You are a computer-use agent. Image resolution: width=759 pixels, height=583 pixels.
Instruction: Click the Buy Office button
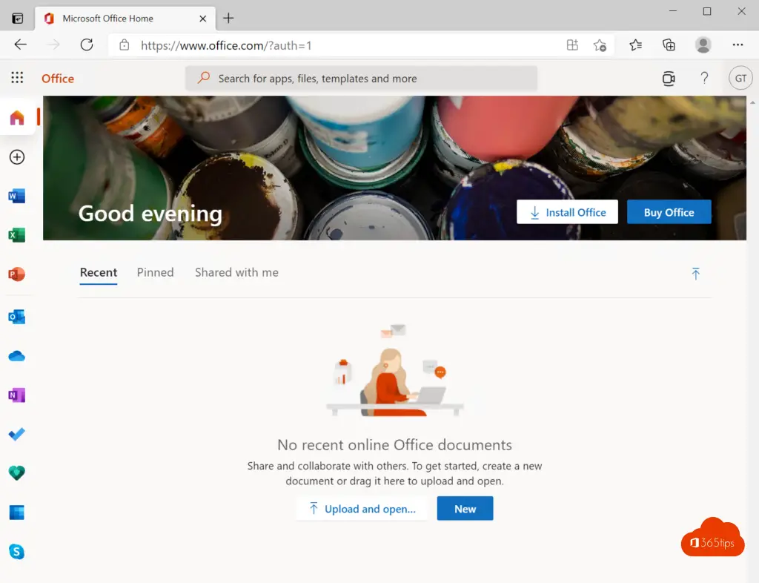click(669, 212)
